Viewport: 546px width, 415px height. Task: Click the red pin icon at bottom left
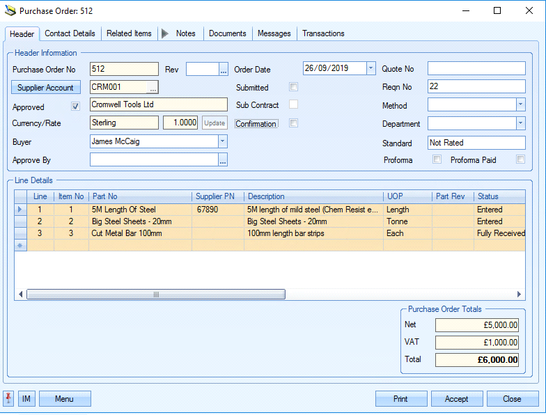tap(9, 398)
